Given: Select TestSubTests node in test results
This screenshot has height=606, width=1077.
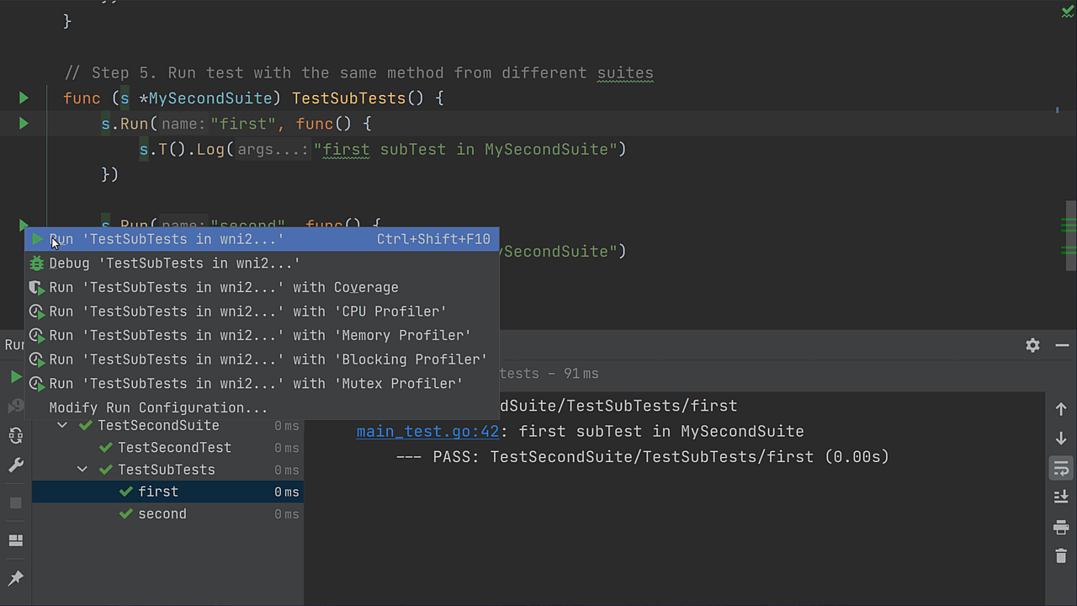Looking at the screenshot, I should [167, 470].
